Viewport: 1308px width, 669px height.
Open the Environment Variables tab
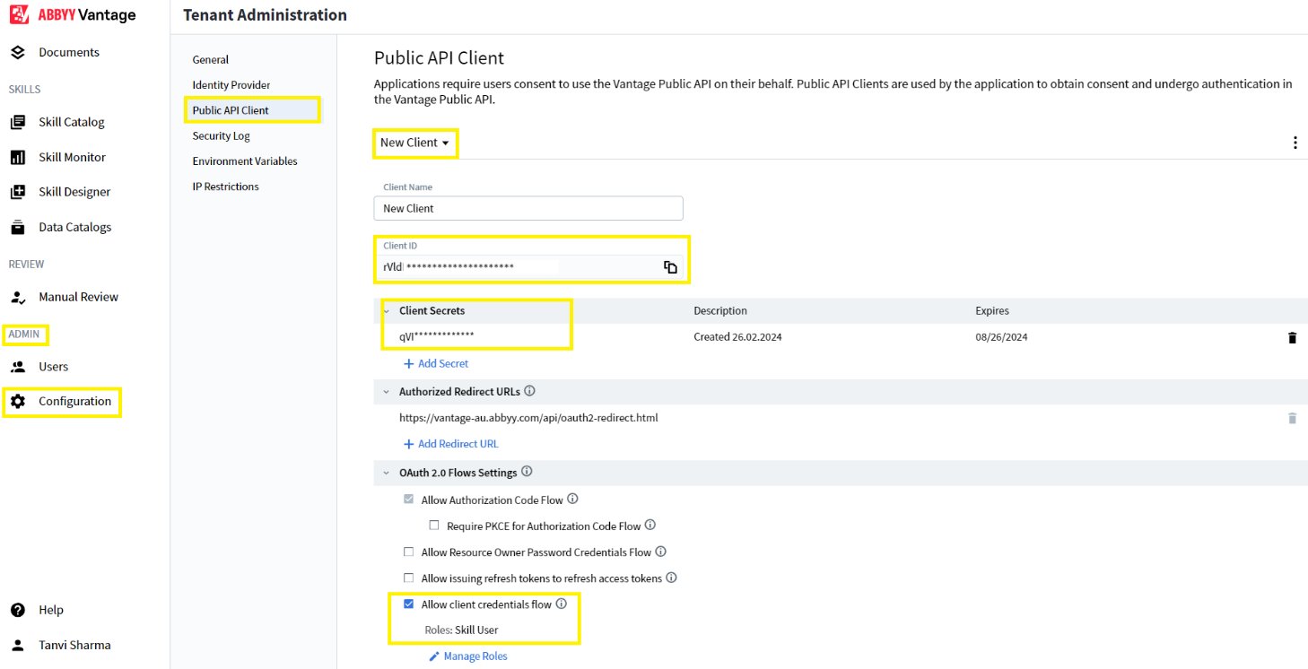pyautogui.click(x=245, y=161)
